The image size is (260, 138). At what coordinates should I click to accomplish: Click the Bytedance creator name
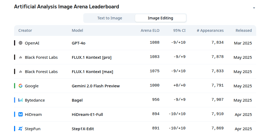click(35, 100)
